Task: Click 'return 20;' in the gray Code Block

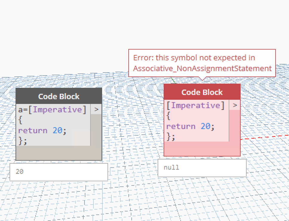Action: coord(42,131)
